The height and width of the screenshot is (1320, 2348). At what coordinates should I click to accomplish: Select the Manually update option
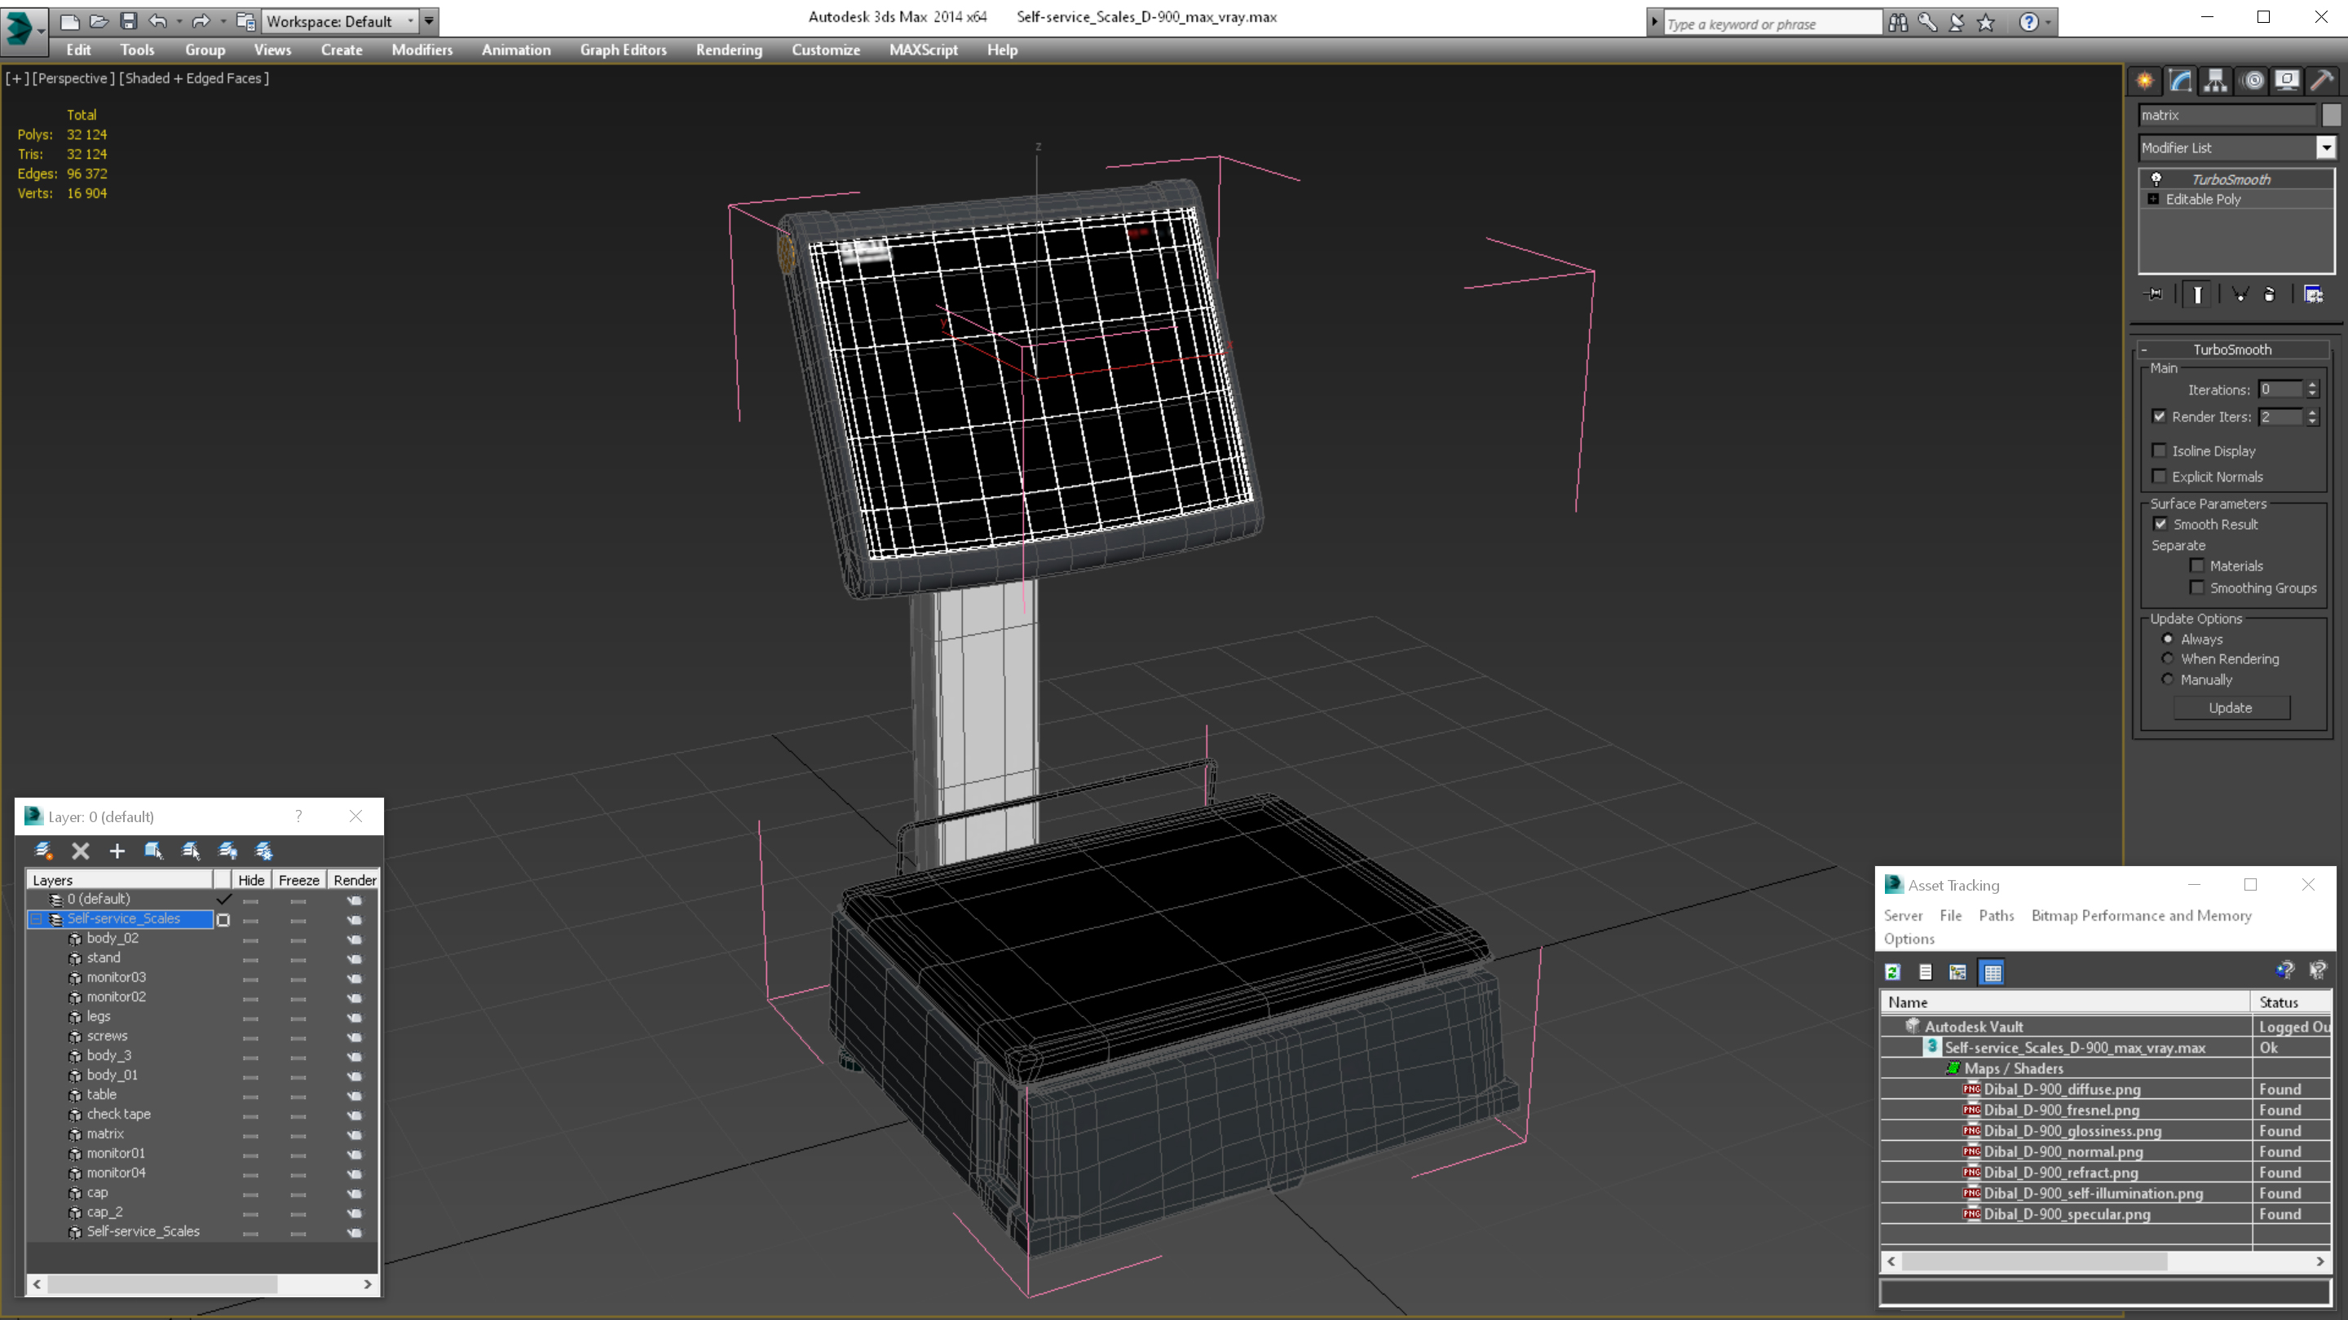click(2168, 680)
